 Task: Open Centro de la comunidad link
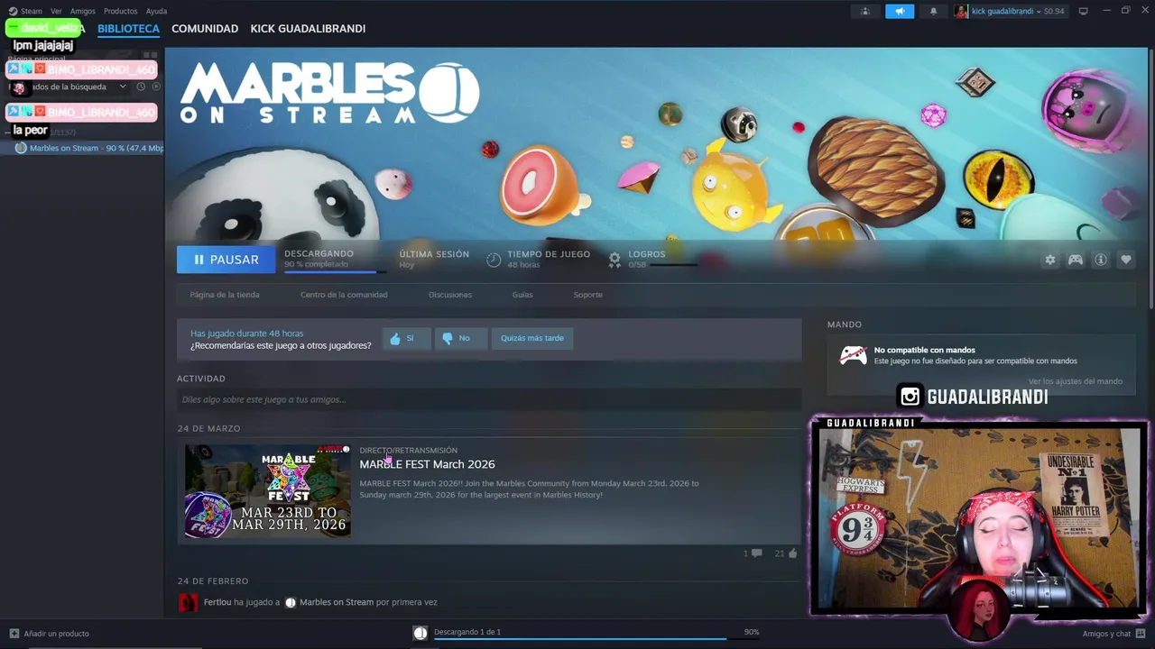click(344, 295)
